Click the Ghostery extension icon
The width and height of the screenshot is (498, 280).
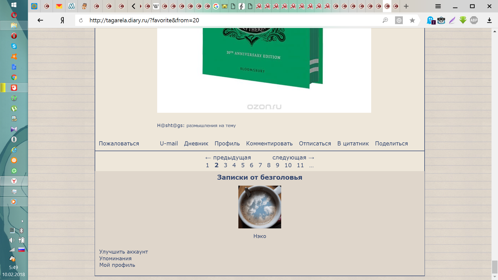click(431, 20)
